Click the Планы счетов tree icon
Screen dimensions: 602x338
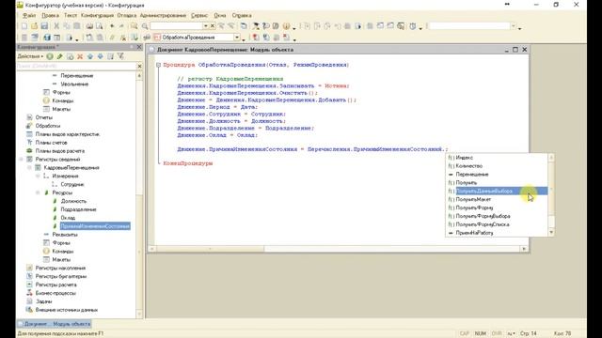click(x=29, y=142)
